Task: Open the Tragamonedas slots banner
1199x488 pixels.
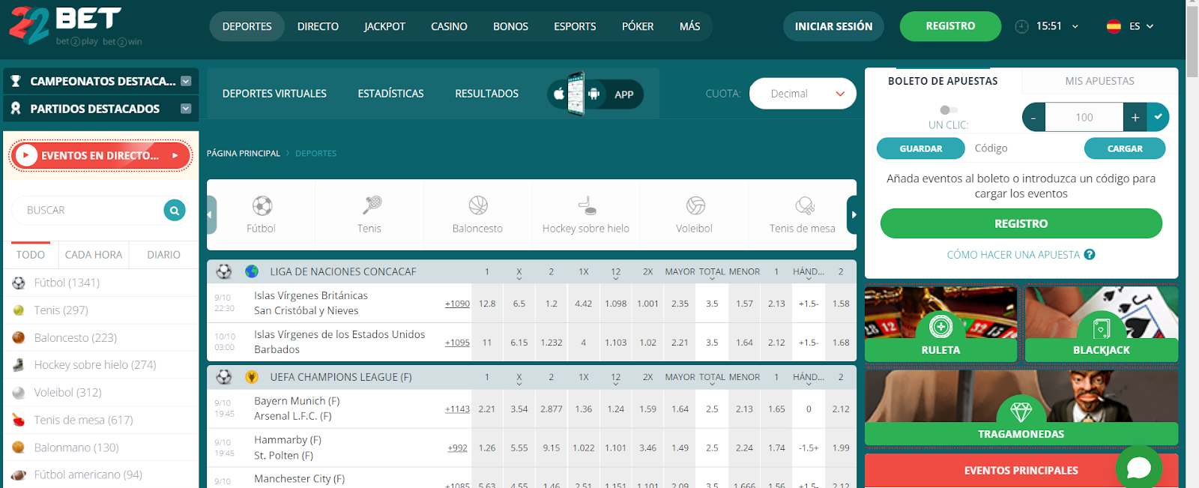Action: [x=1021, y=407]
